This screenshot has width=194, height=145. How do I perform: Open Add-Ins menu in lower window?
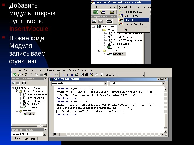coord(72,70)
